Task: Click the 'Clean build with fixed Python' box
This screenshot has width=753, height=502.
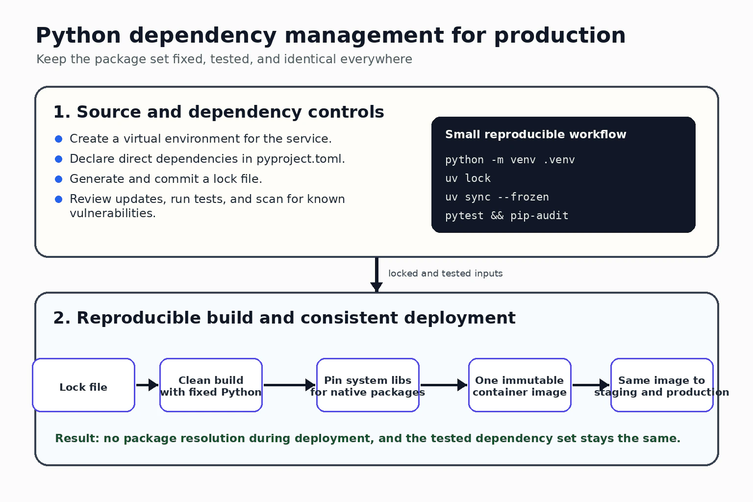Action: tap(211, 385)
